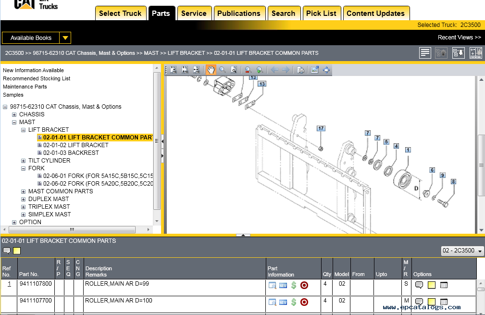Collapse the LIFT BRACKET tree node
The height and width of the screenshot is (315, 485).
pos(23,130)
